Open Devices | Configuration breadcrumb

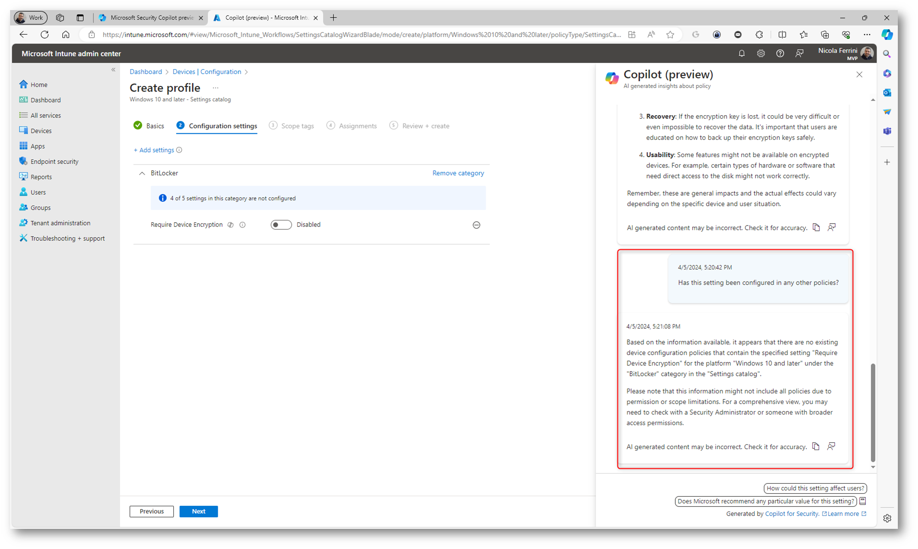(x=206, y=72)
